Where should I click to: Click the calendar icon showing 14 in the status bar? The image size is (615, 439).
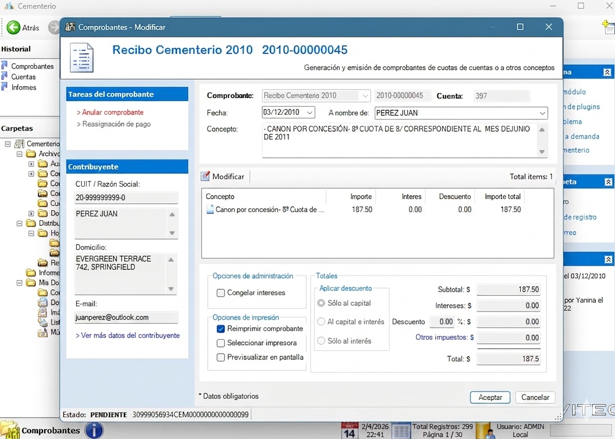[x=349, y=430]
